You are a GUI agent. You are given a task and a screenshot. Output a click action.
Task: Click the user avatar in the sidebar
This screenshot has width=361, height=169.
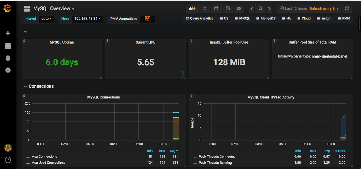pyautogui.click(x=8, y=148)
